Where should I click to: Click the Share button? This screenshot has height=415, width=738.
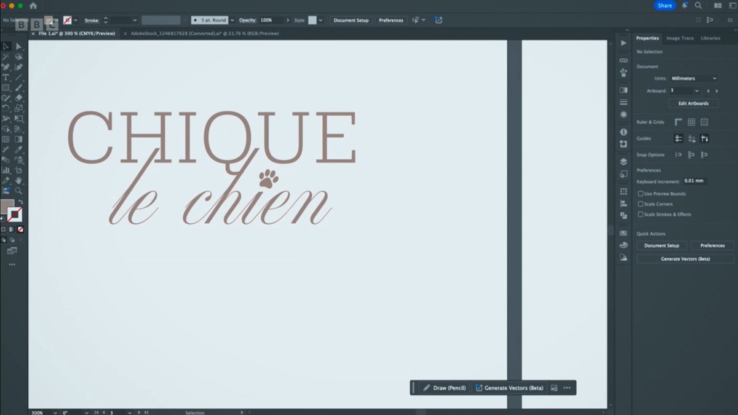click(x=665, y=6)
